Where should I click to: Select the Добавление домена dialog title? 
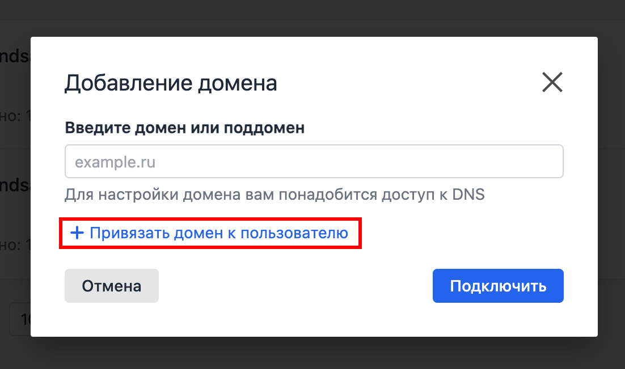click(x=171, y=82)
